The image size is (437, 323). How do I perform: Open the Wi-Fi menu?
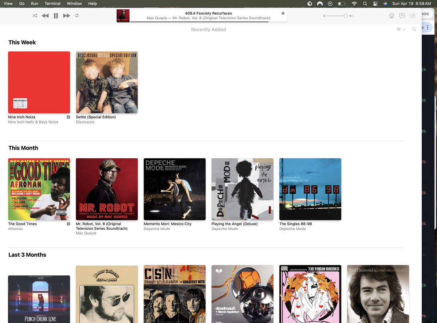(354, 4)
